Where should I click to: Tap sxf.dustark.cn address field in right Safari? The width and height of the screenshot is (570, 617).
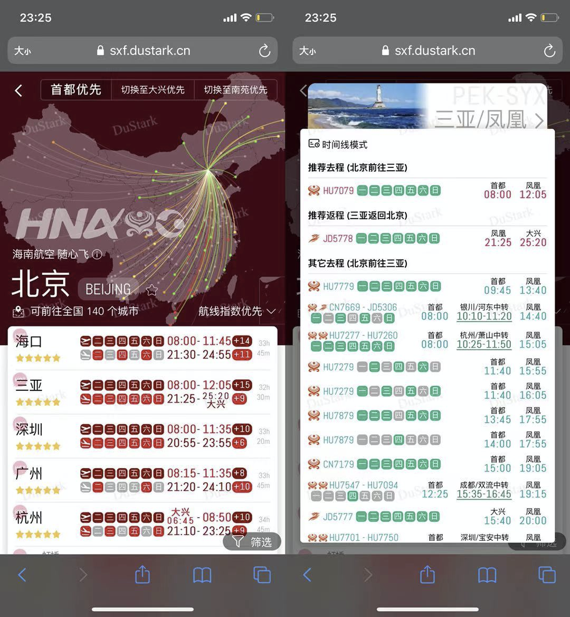(427, 51)
